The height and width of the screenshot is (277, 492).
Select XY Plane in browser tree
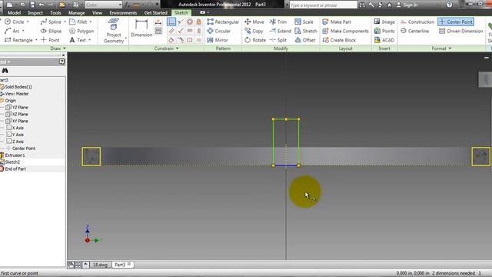coord(20,121)
